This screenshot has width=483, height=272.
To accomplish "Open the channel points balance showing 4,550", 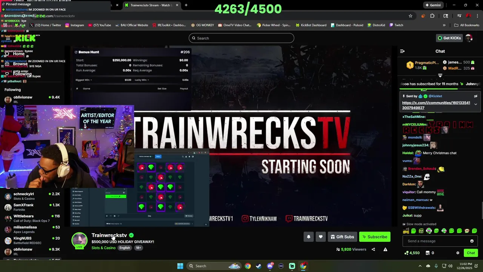I will pyautogui.click(x=412, y=253).
